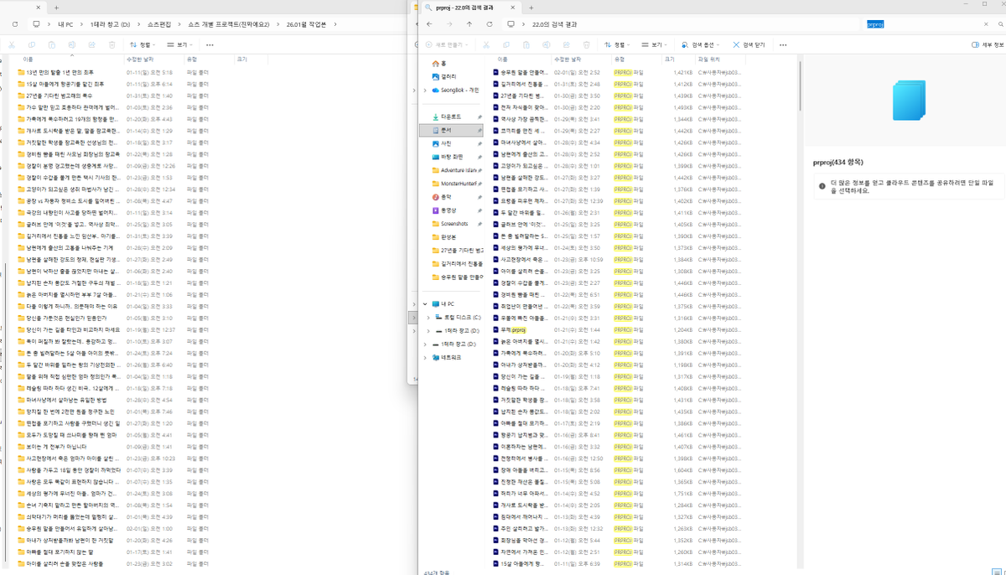Click the Delete trash icon in left window toolbar

coord(113,44)
